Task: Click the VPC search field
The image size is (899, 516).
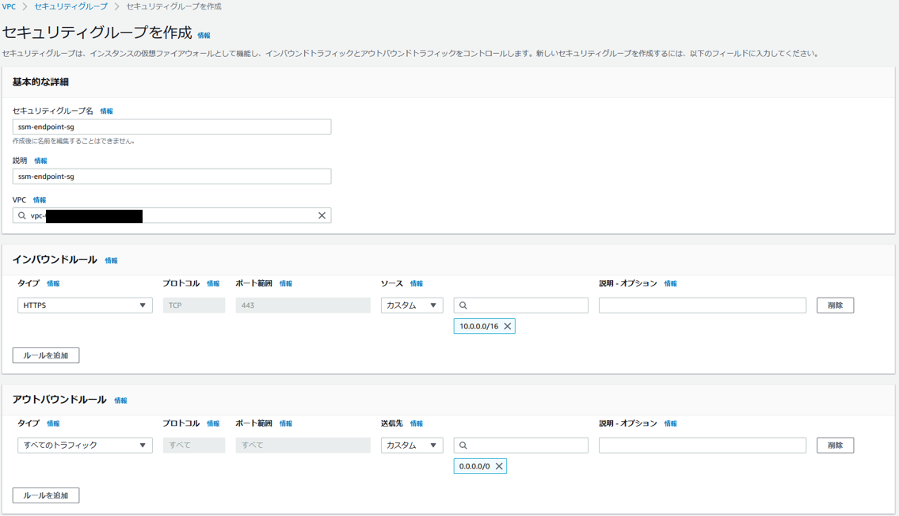Action: [172, 215]
